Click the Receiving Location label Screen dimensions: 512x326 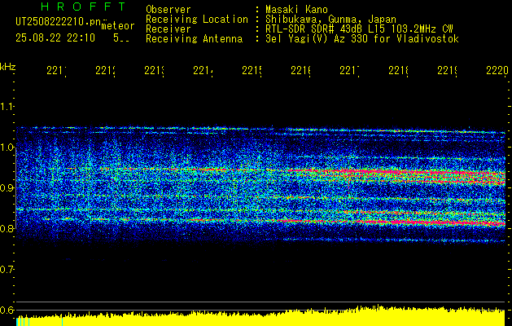click(197, 20)
